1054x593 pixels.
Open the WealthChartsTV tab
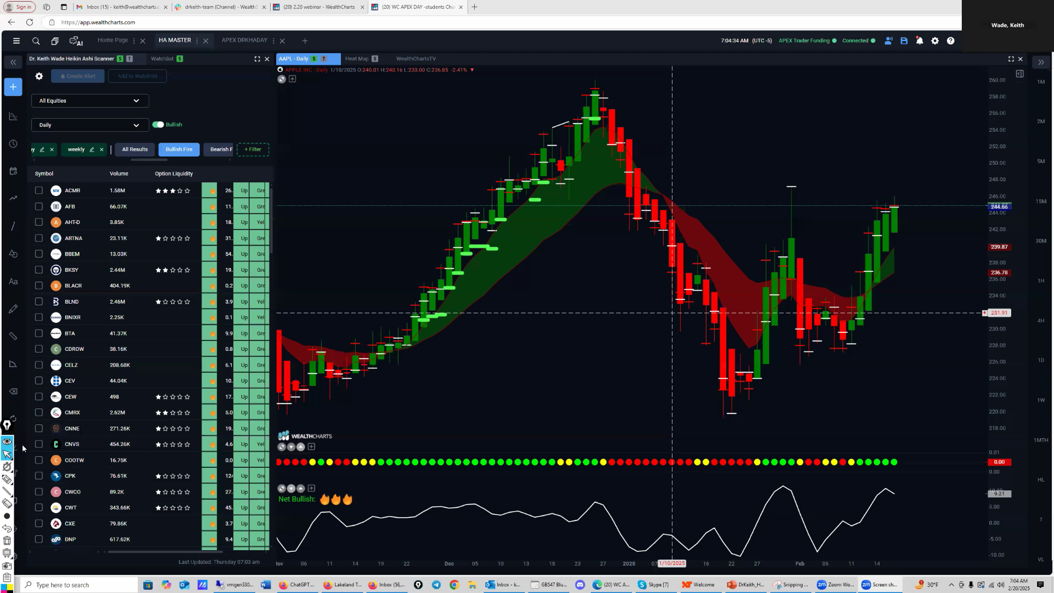coord(416,59)
